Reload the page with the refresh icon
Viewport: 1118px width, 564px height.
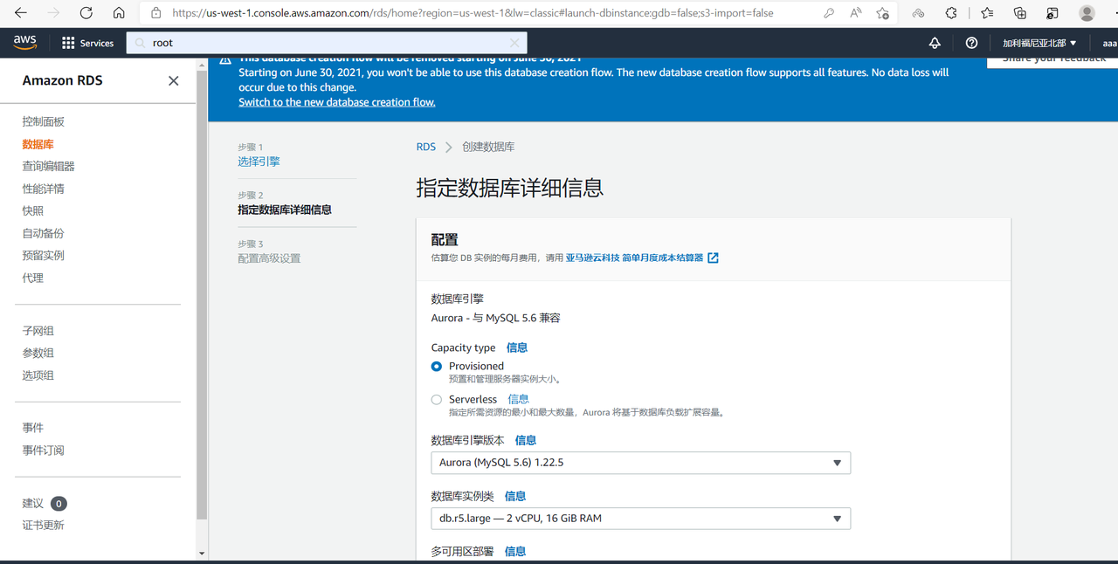pos(86,13)
